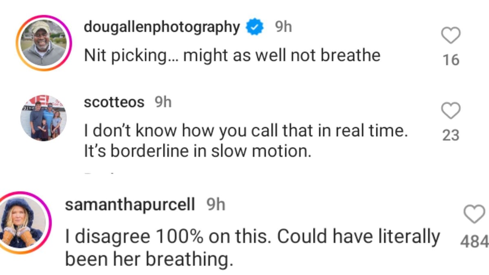View the 16 likes on Doug's comment
Screen dimensions: 489x275
point(451,60)
